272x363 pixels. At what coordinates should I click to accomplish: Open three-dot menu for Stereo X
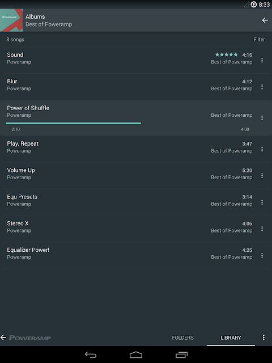click(262, 229)
